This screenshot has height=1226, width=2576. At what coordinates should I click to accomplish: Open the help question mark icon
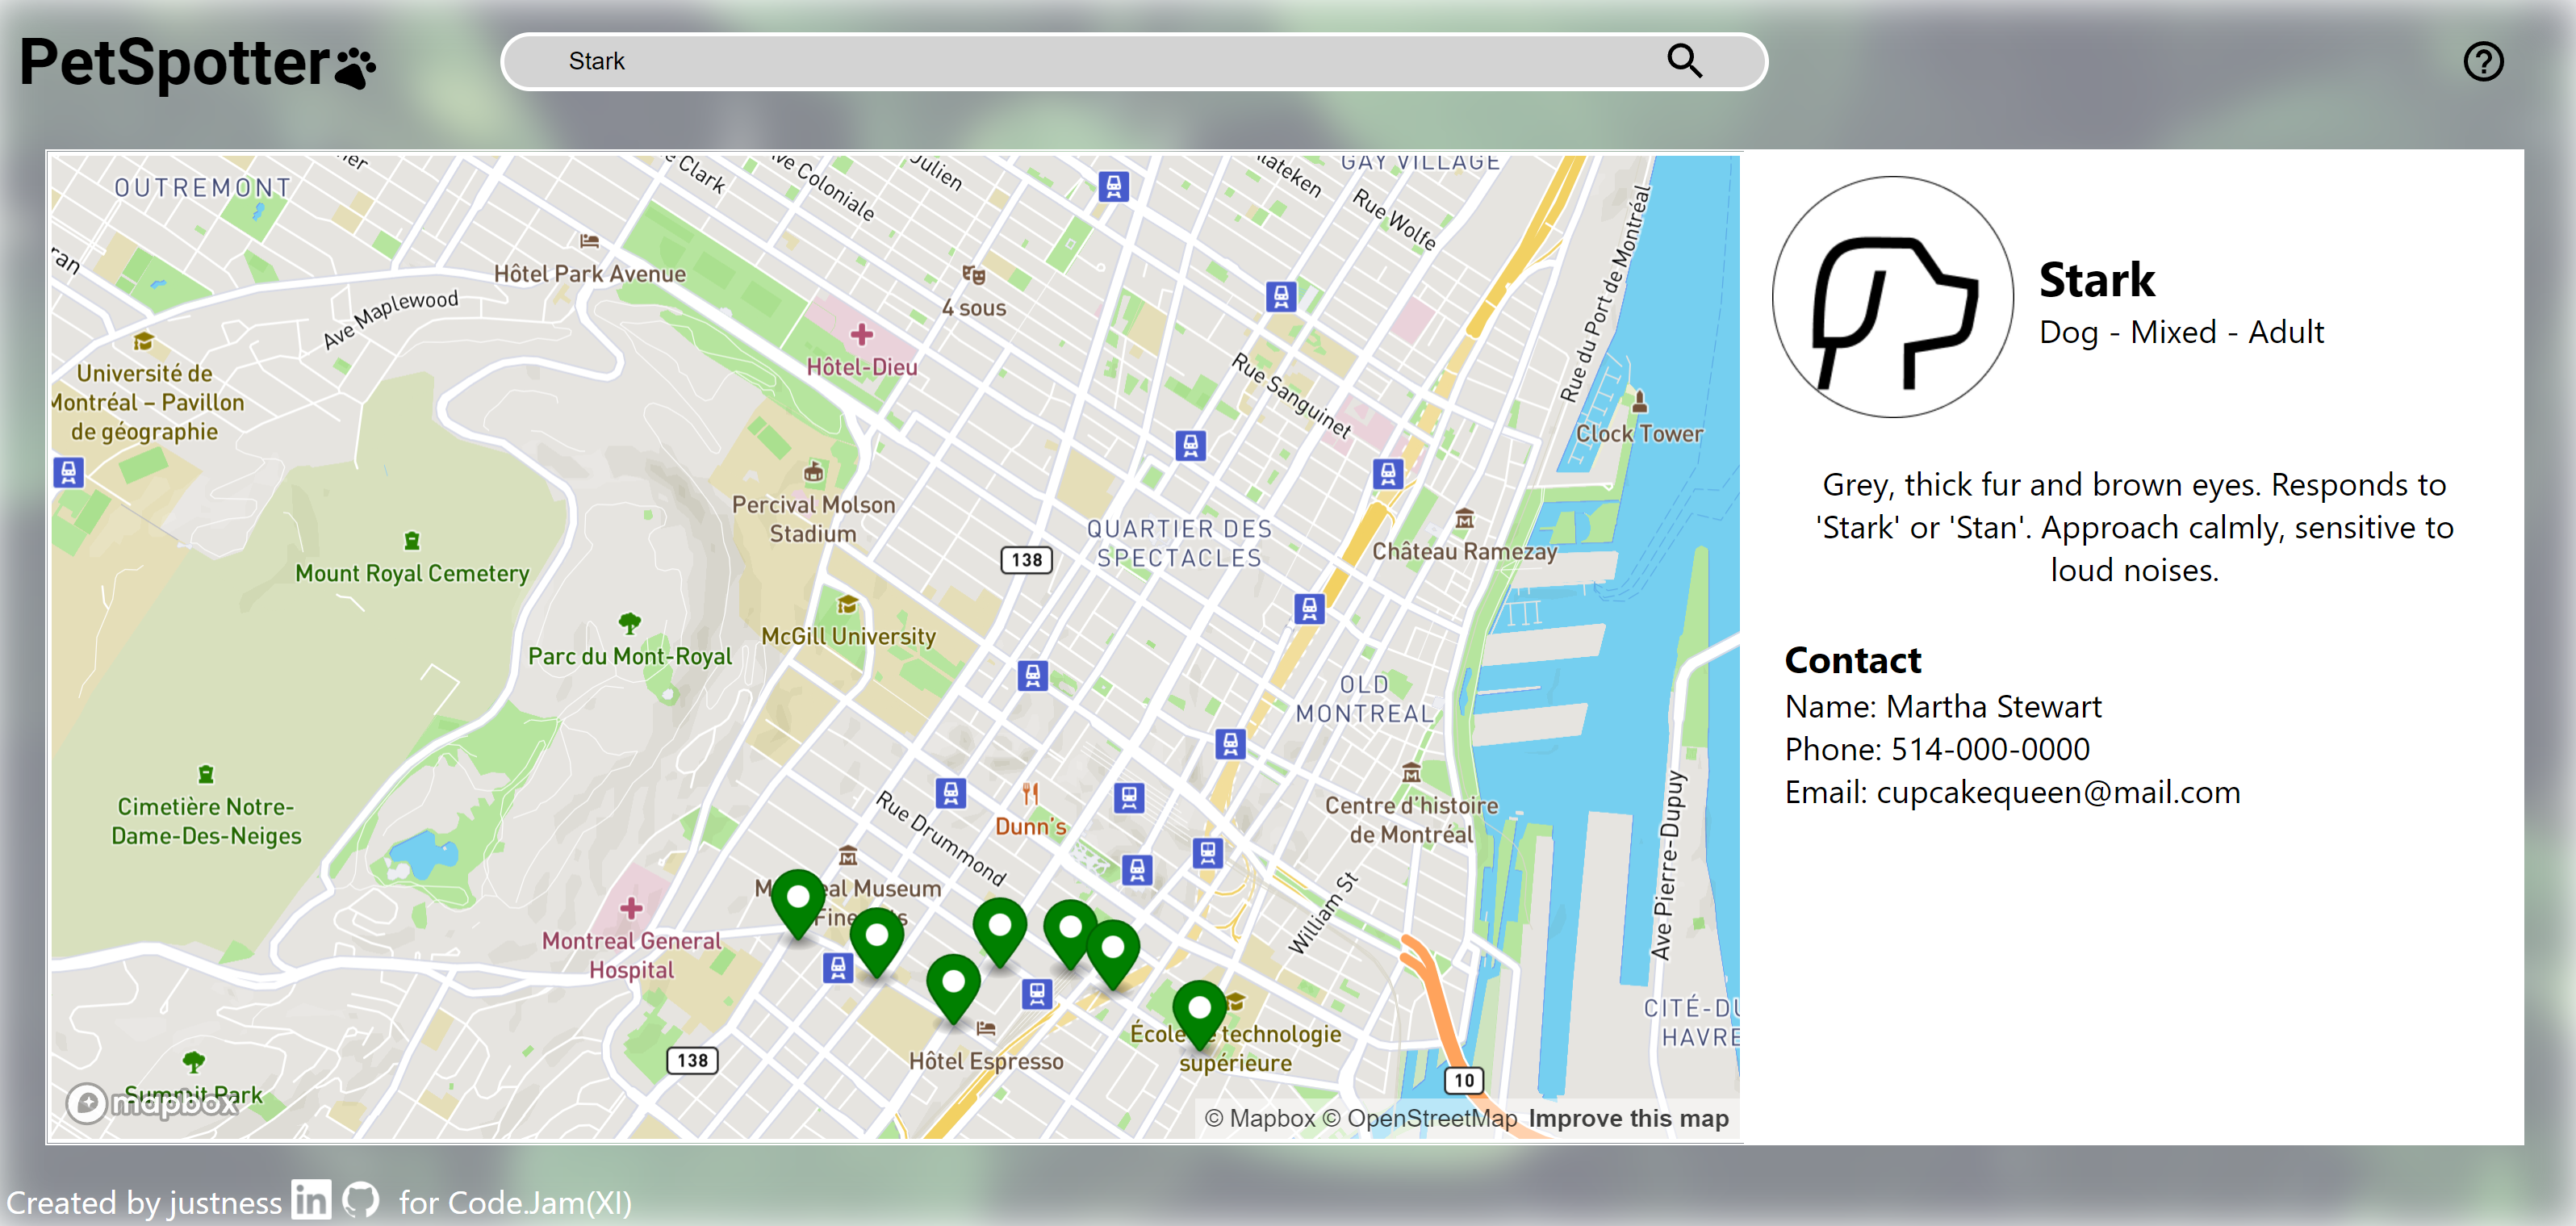tap(2482, 62)
